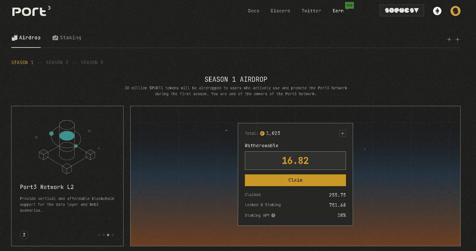476x251 pixels.
Task: Click the PORT3 coin icon next to Total
Action: point(262,134)
